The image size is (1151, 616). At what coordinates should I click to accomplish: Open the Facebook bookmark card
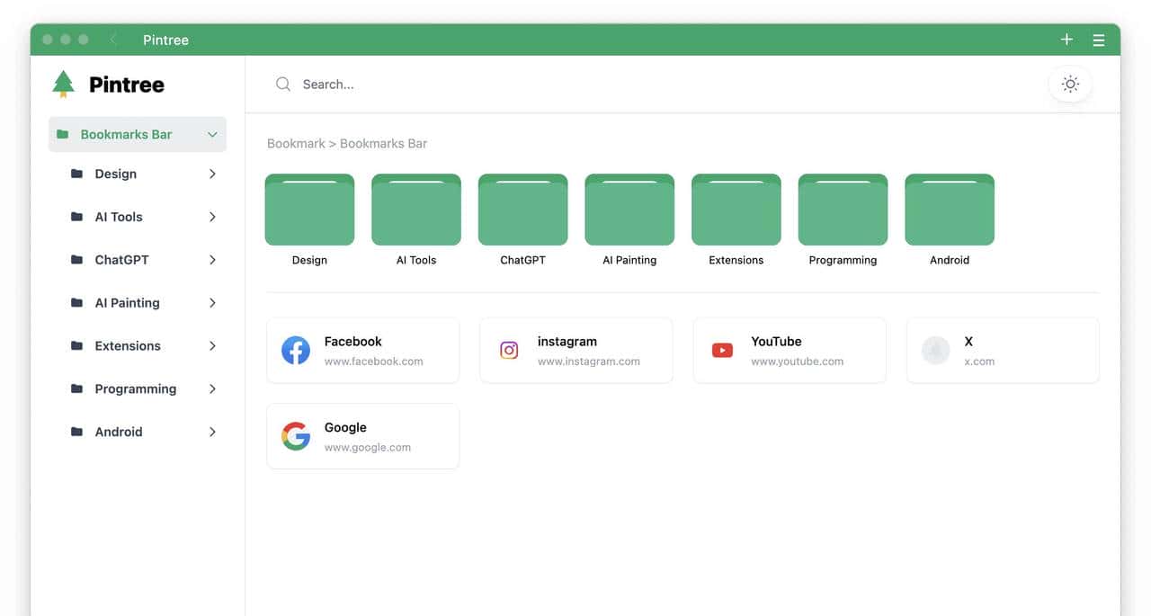tap(362, 350)
